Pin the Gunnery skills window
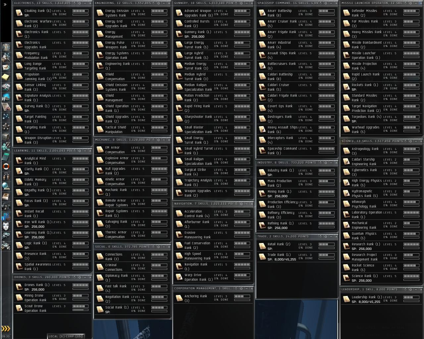 pos(241,3)
